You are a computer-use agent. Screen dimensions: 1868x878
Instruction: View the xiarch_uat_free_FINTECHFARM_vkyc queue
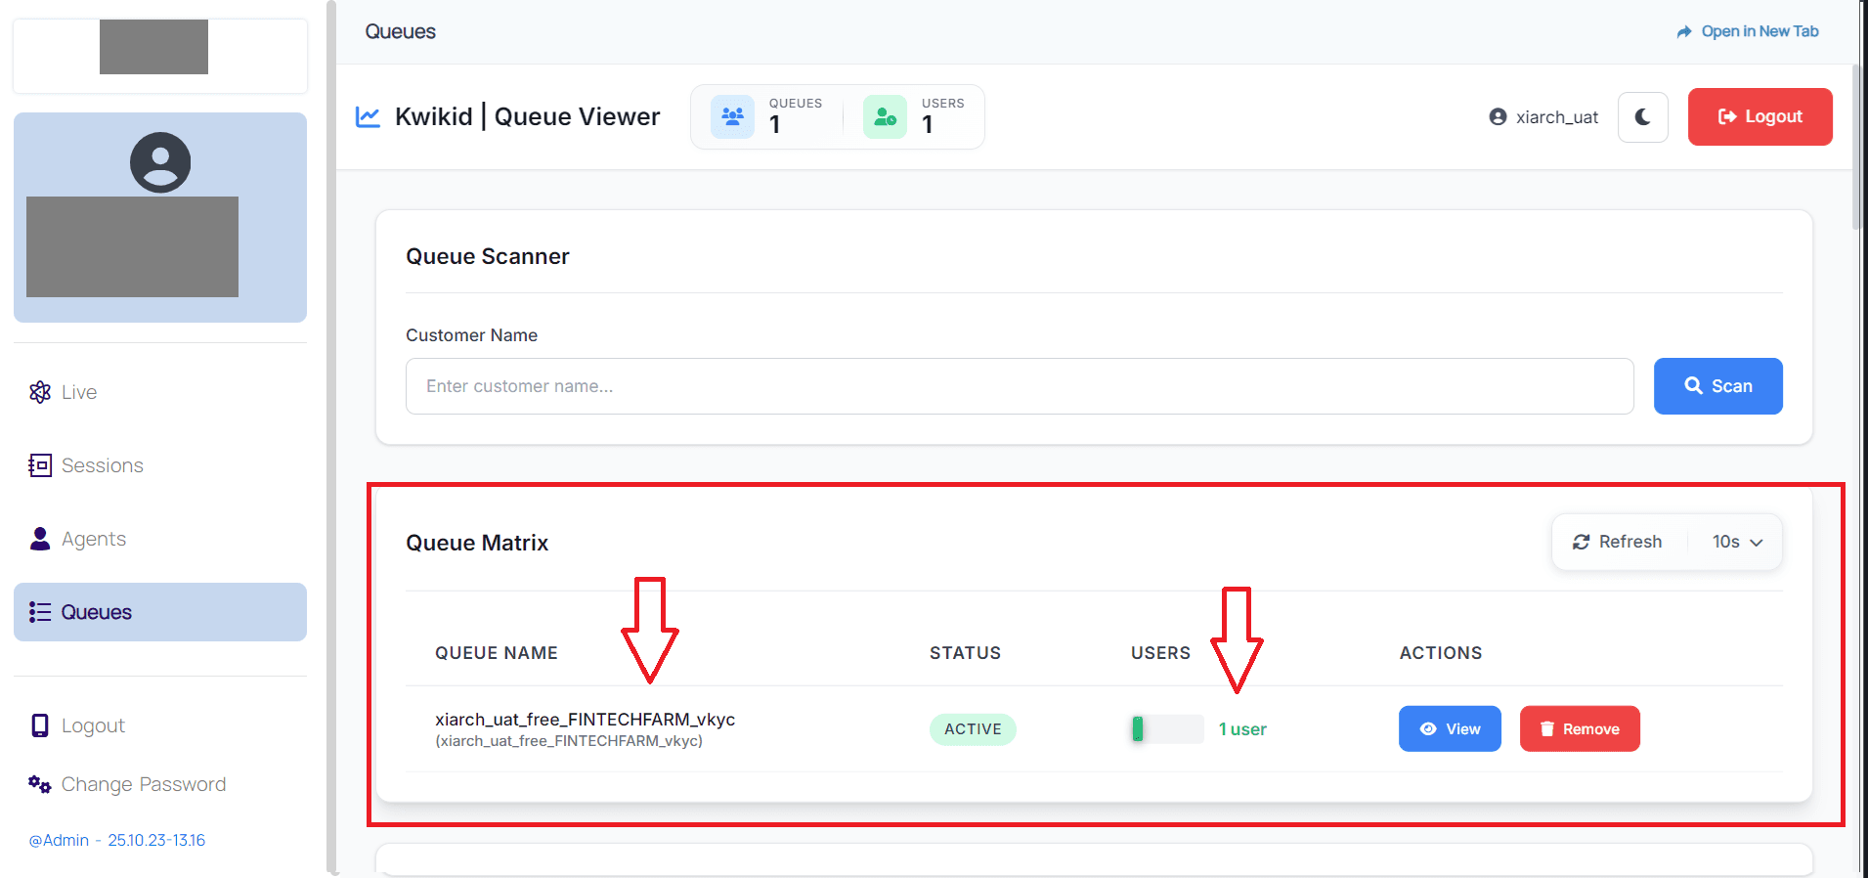1449,729
